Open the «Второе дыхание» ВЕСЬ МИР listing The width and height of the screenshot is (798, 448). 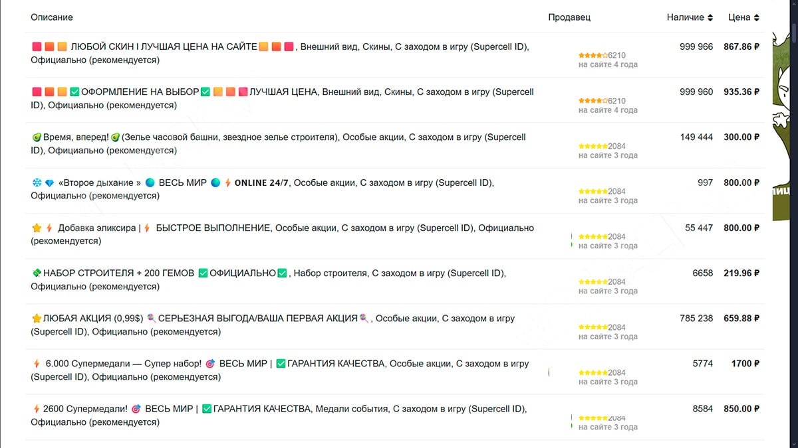click(395, 190)
